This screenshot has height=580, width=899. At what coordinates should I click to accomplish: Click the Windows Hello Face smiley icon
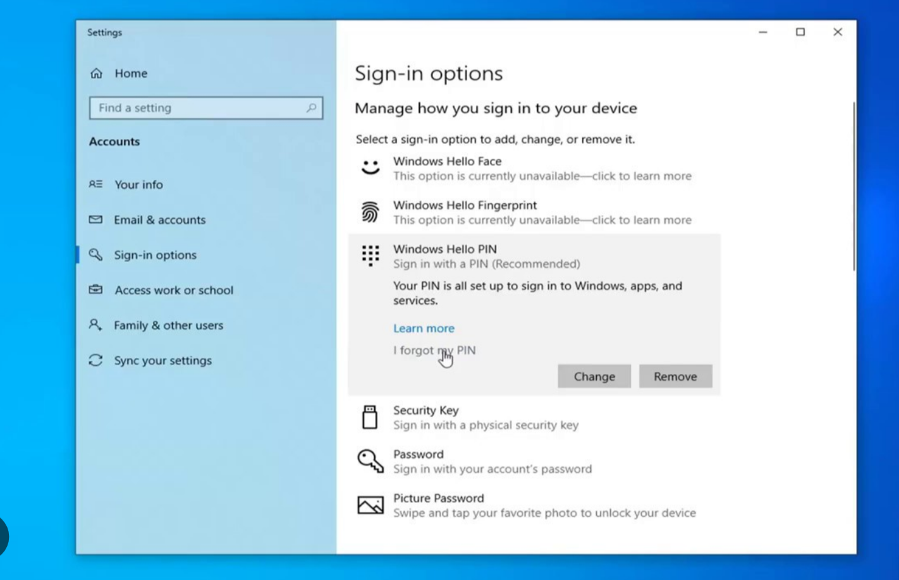(370, 168)
